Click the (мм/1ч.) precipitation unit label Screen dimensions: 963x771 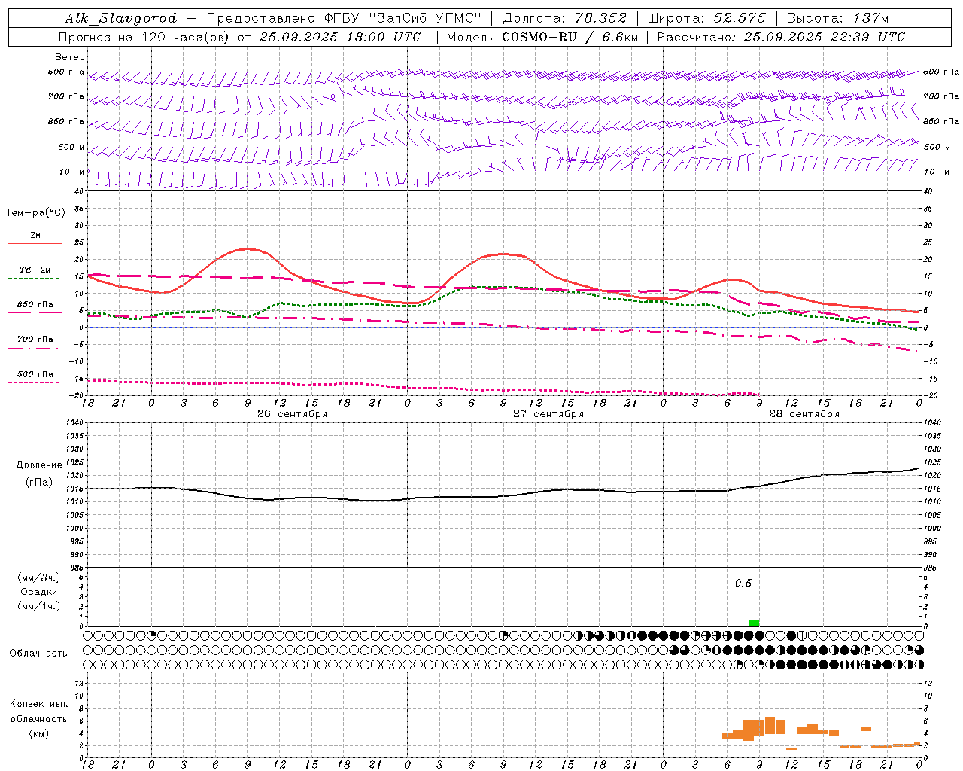point(39,606)
